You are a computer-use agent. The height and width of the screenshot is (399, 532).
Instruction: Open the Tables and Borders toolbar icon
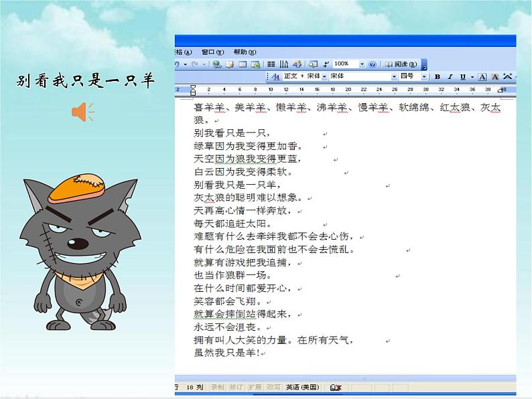click(x=230, y=64)
